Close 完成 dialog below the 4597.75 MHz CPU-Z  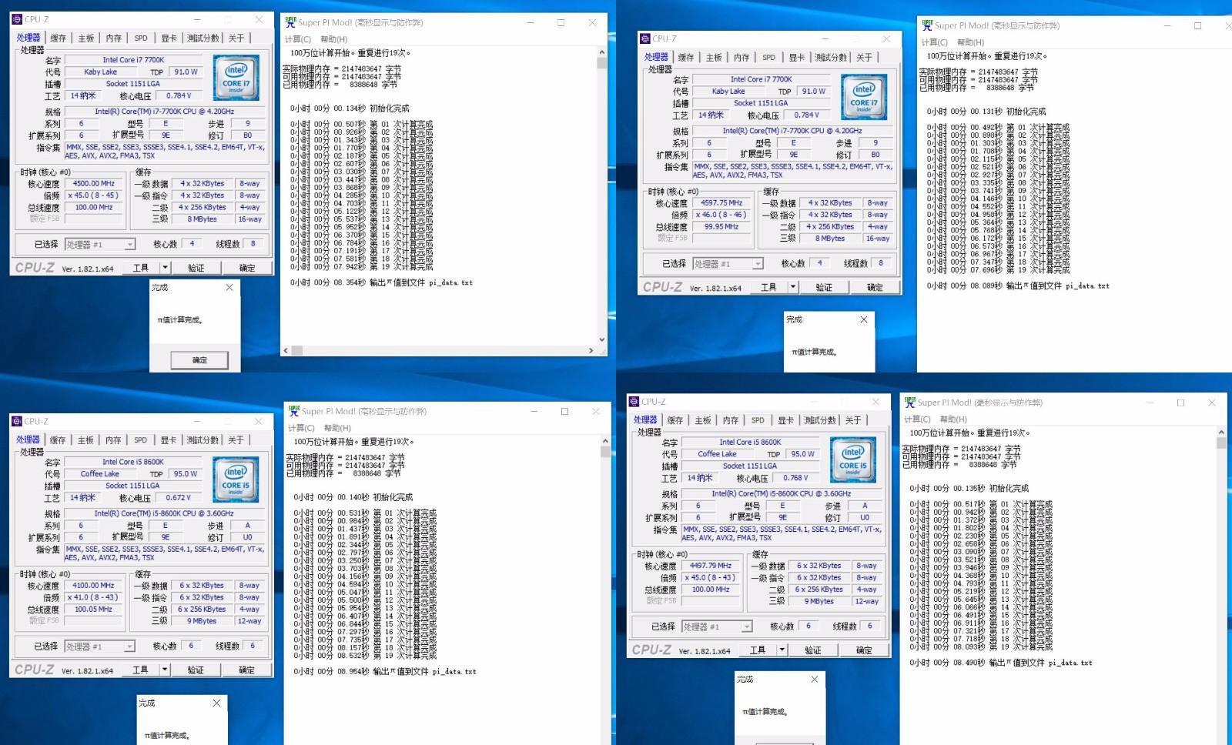click(x=864, y=319)
